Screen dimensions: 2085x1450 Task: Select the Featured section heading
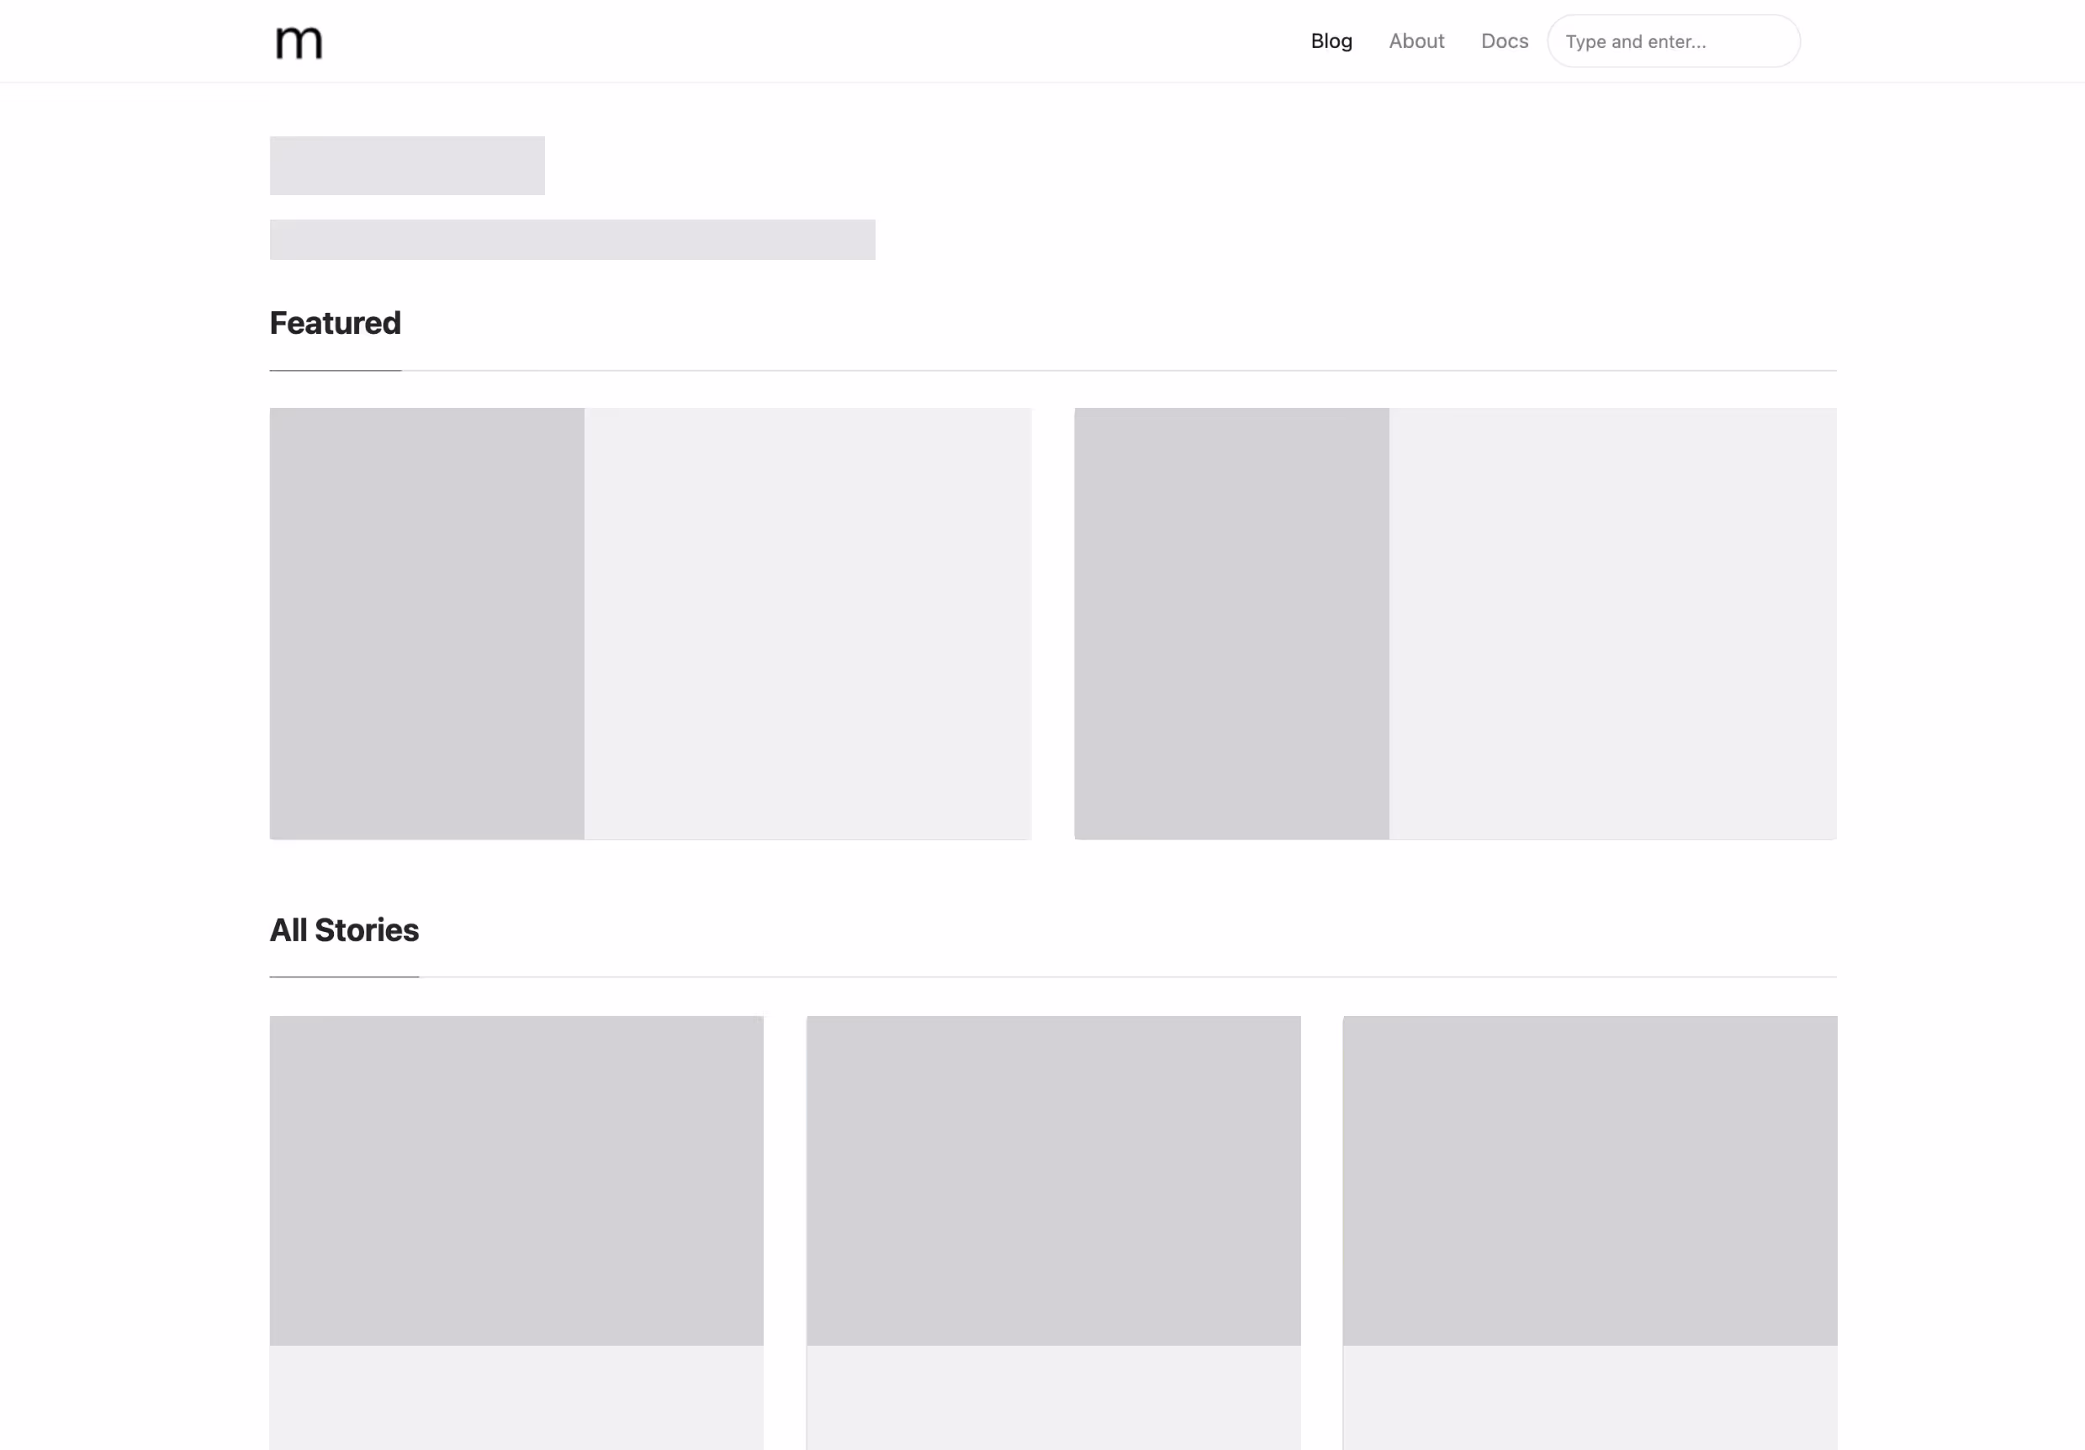click(335, 323)
